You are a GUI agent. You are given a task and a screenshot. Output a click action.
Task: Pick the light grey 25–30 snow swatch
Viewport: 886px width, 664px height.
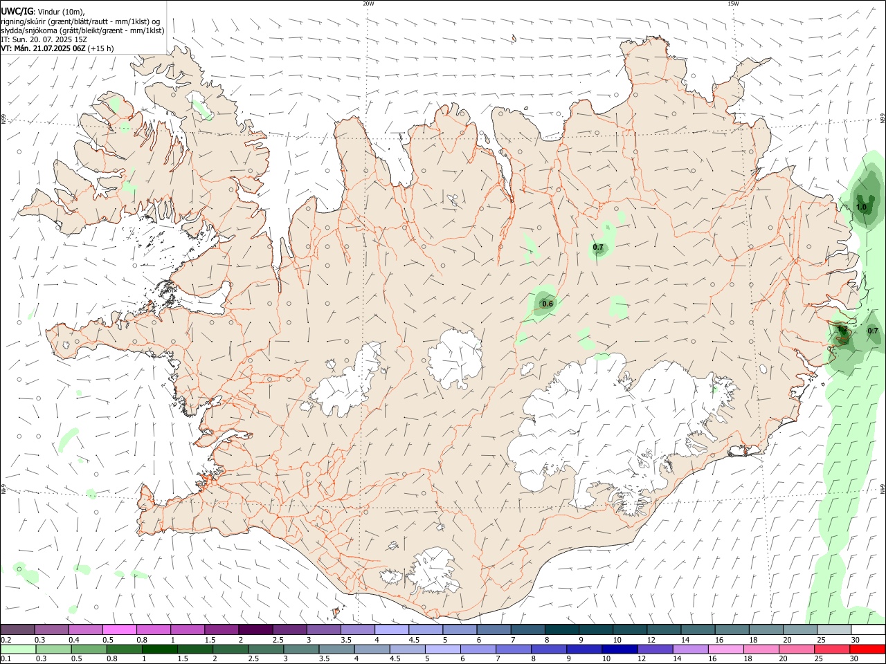[834, 629]
